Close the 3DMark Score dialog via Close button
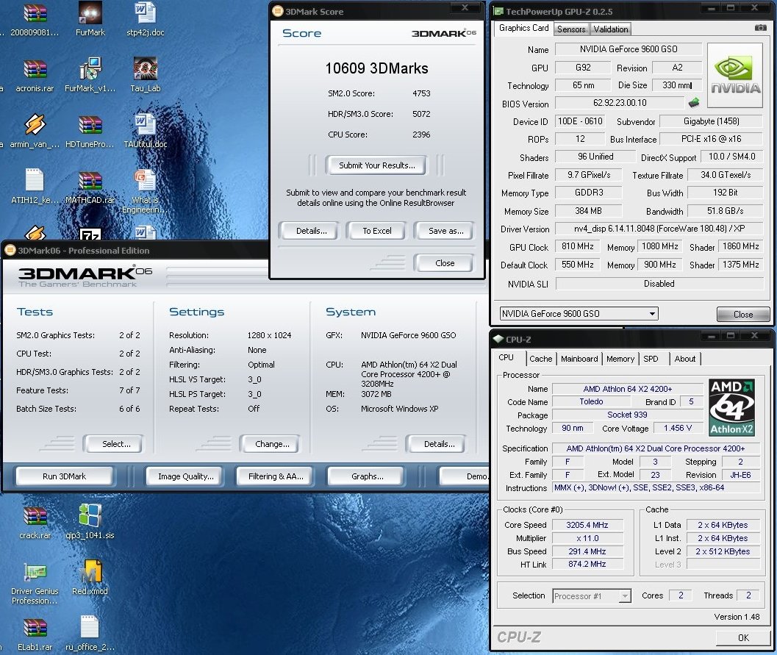This screenshot has width=777, height=655. click(445, 263)
